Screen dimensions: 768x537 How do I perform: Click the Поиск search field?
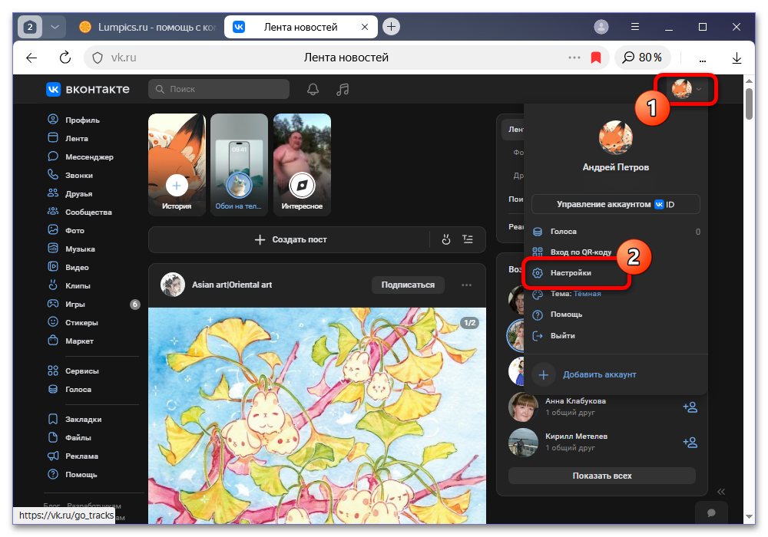click(x=218, y=89)
